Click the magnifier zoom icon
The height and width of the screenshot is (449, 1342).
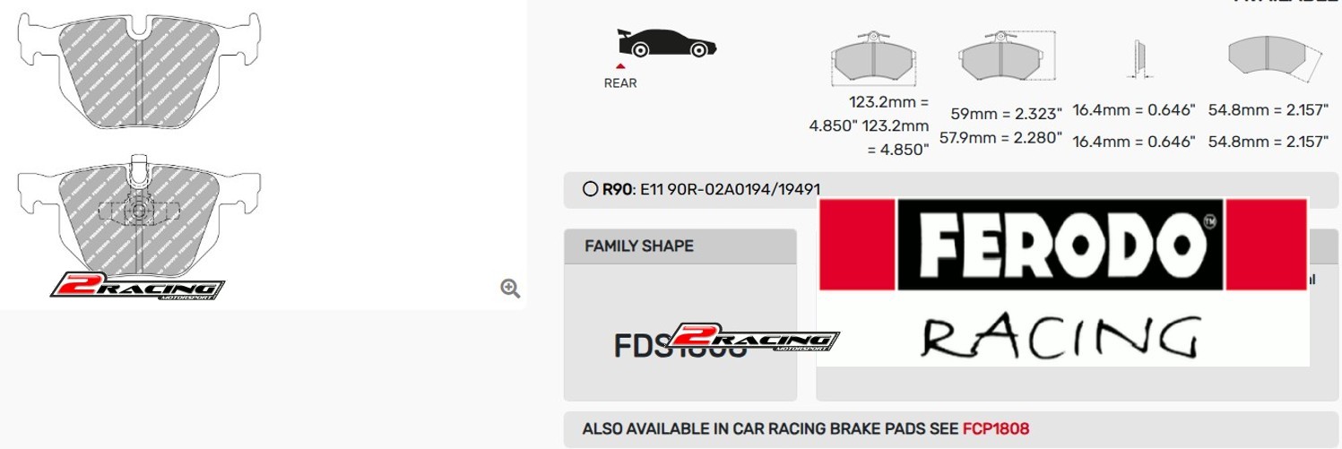click(510, 288)
